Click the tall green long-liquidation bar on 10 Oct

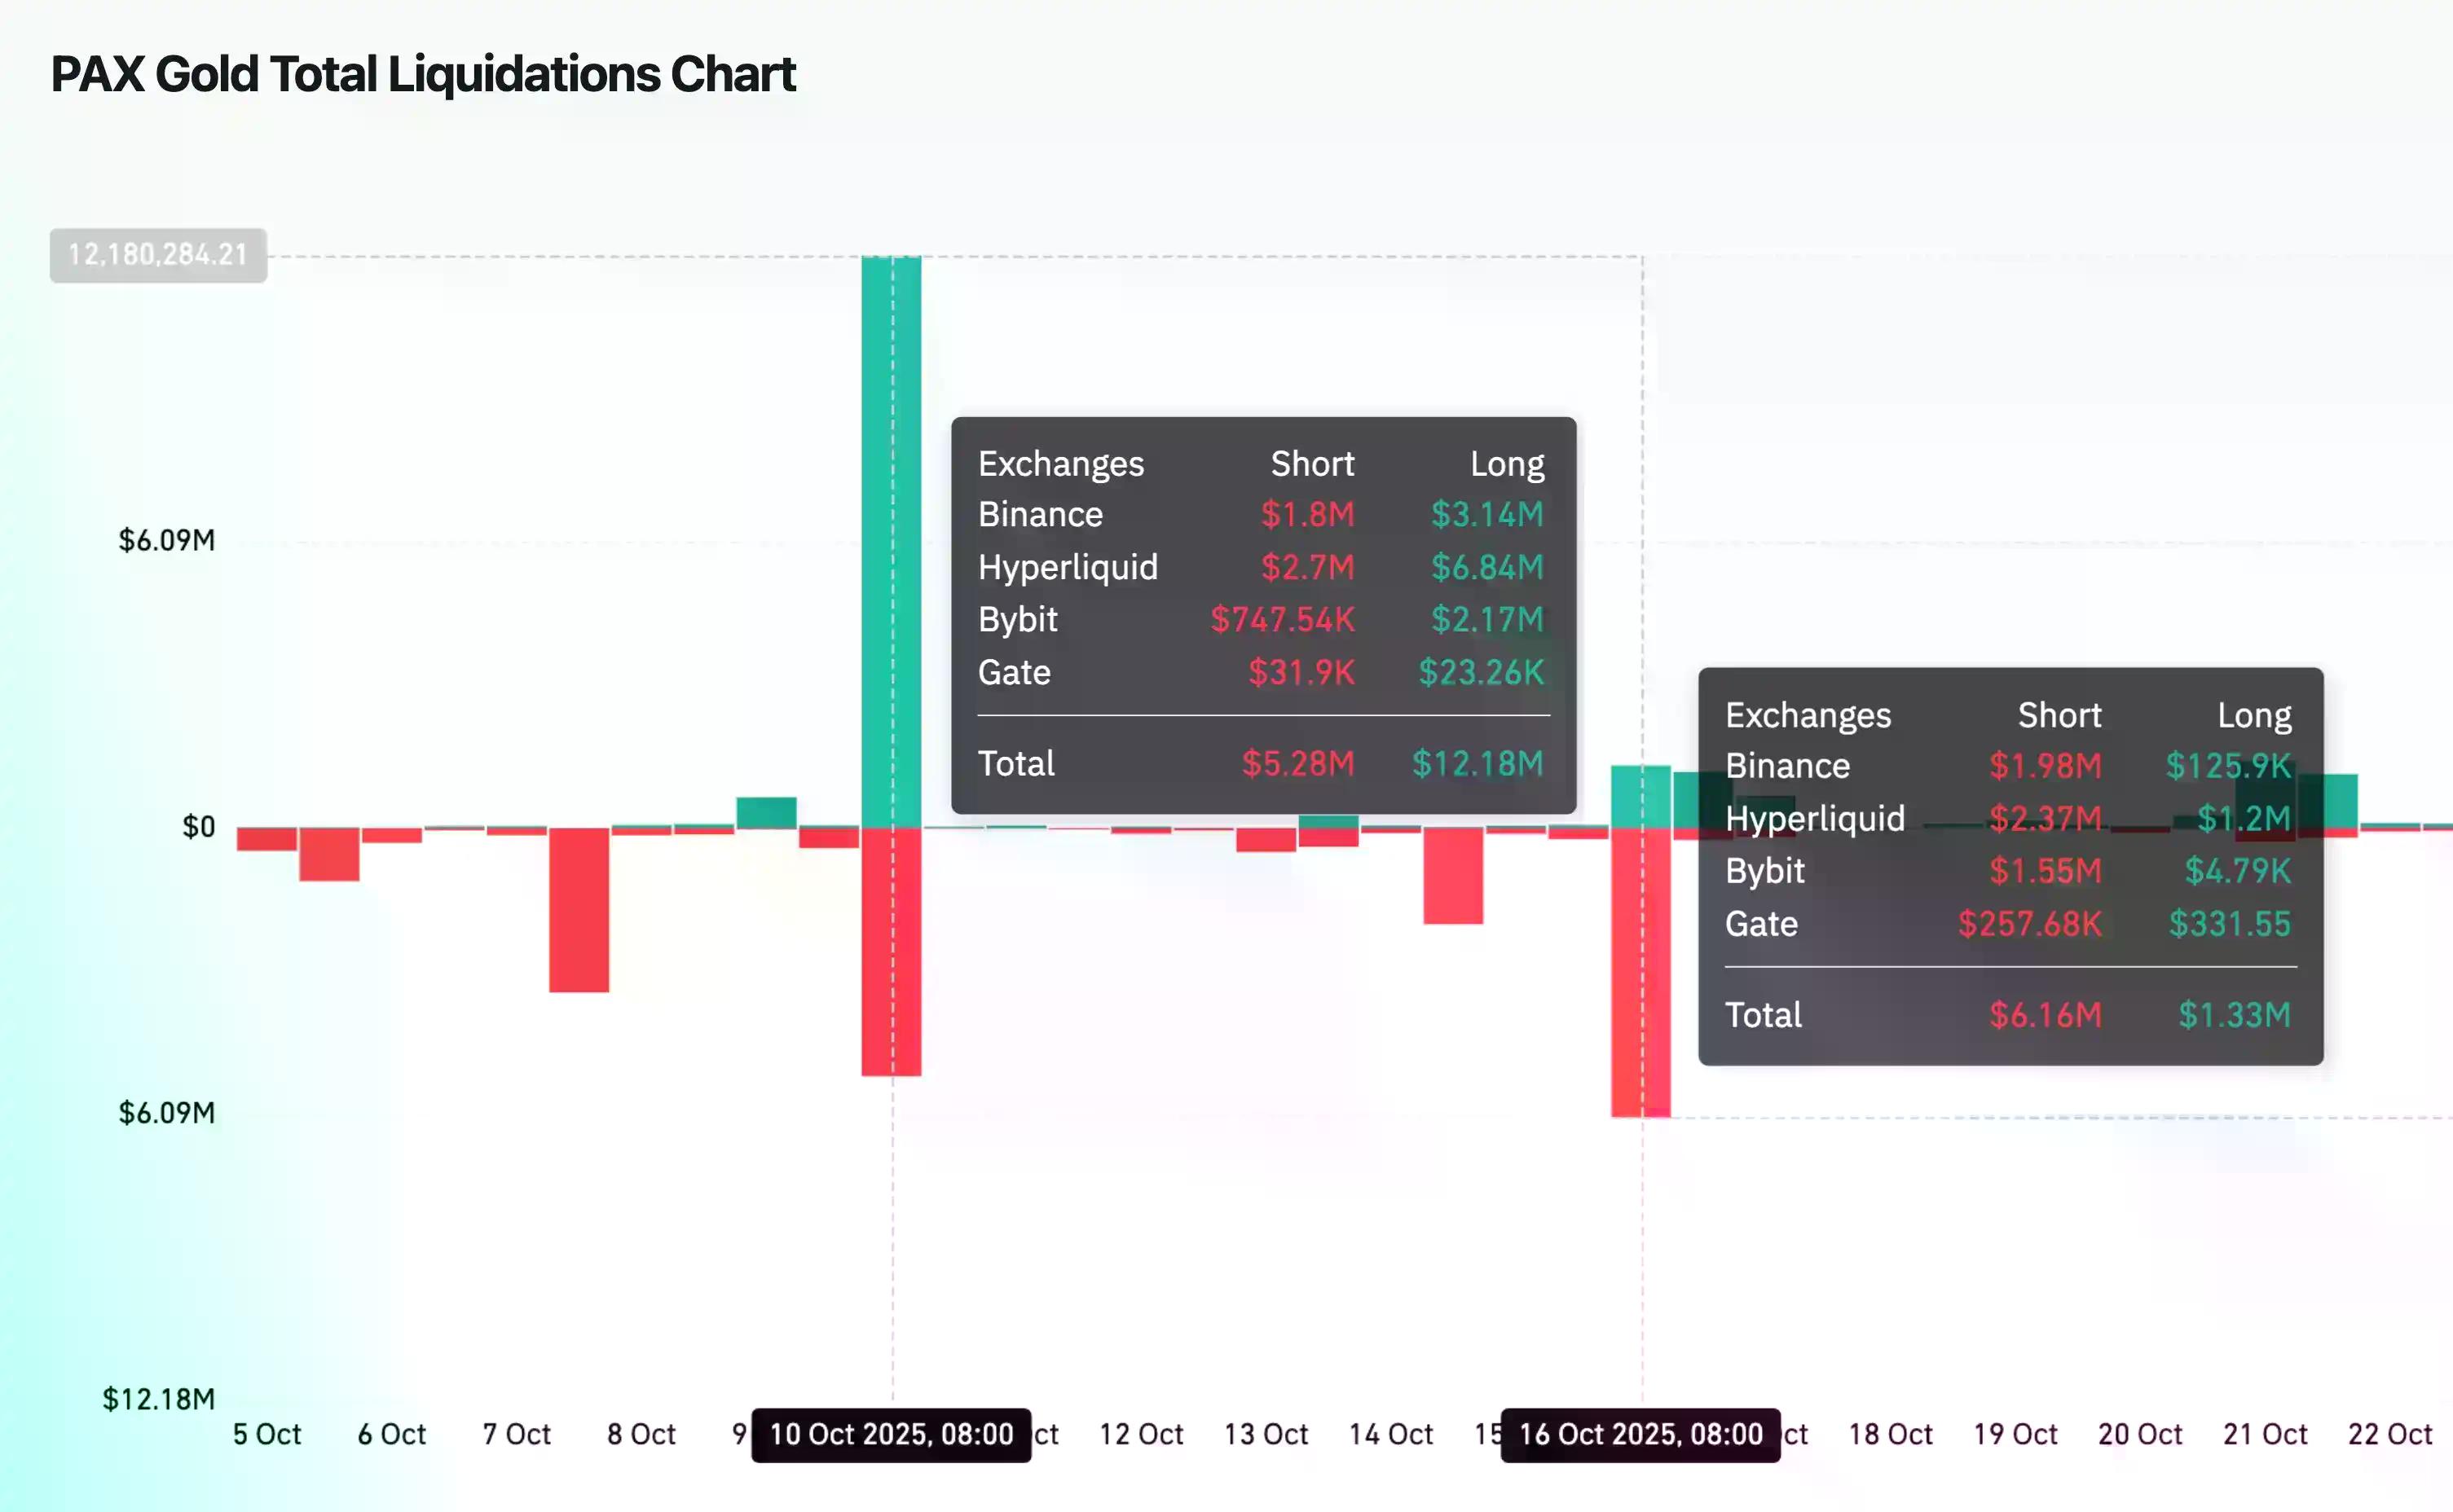(891, 540)
